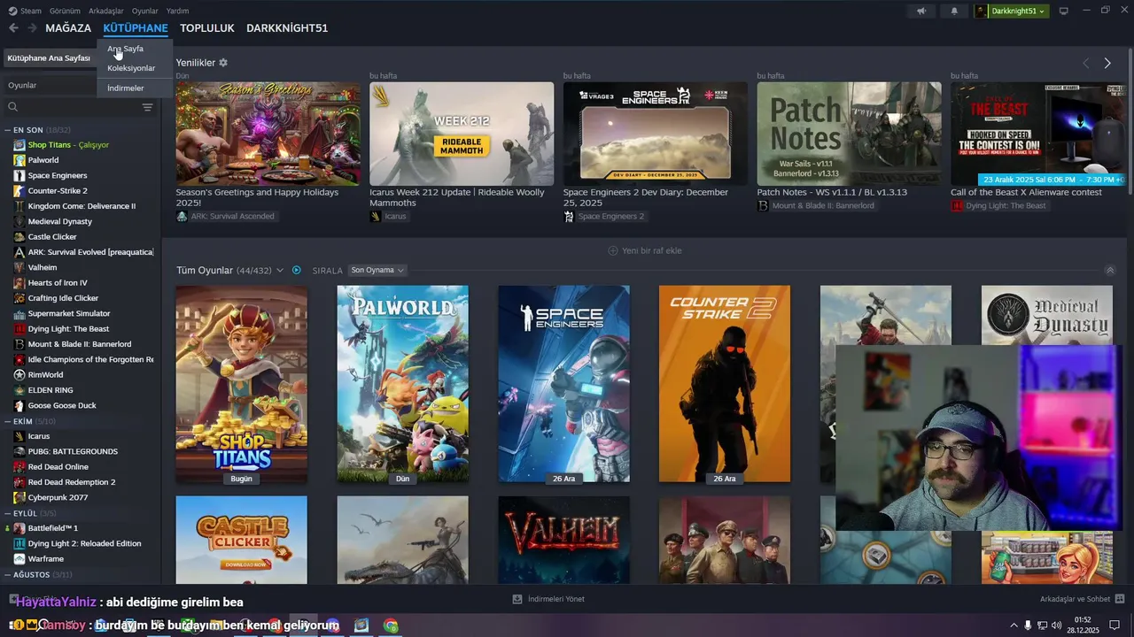Switch to the TOPLULUK tab
Screen dimensions: 1134x637
pyautogui.click(x=207, y=28)
